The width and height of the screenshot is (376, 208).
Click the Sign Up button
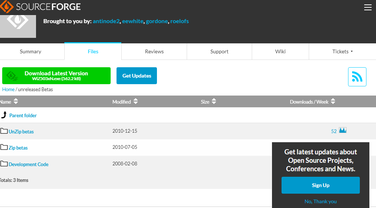tap(321, 185)
